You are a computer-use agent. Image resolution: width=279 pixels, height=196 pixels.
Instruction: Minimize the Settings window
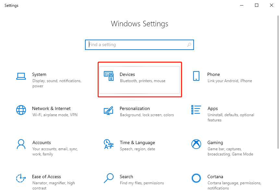[242, 5]
